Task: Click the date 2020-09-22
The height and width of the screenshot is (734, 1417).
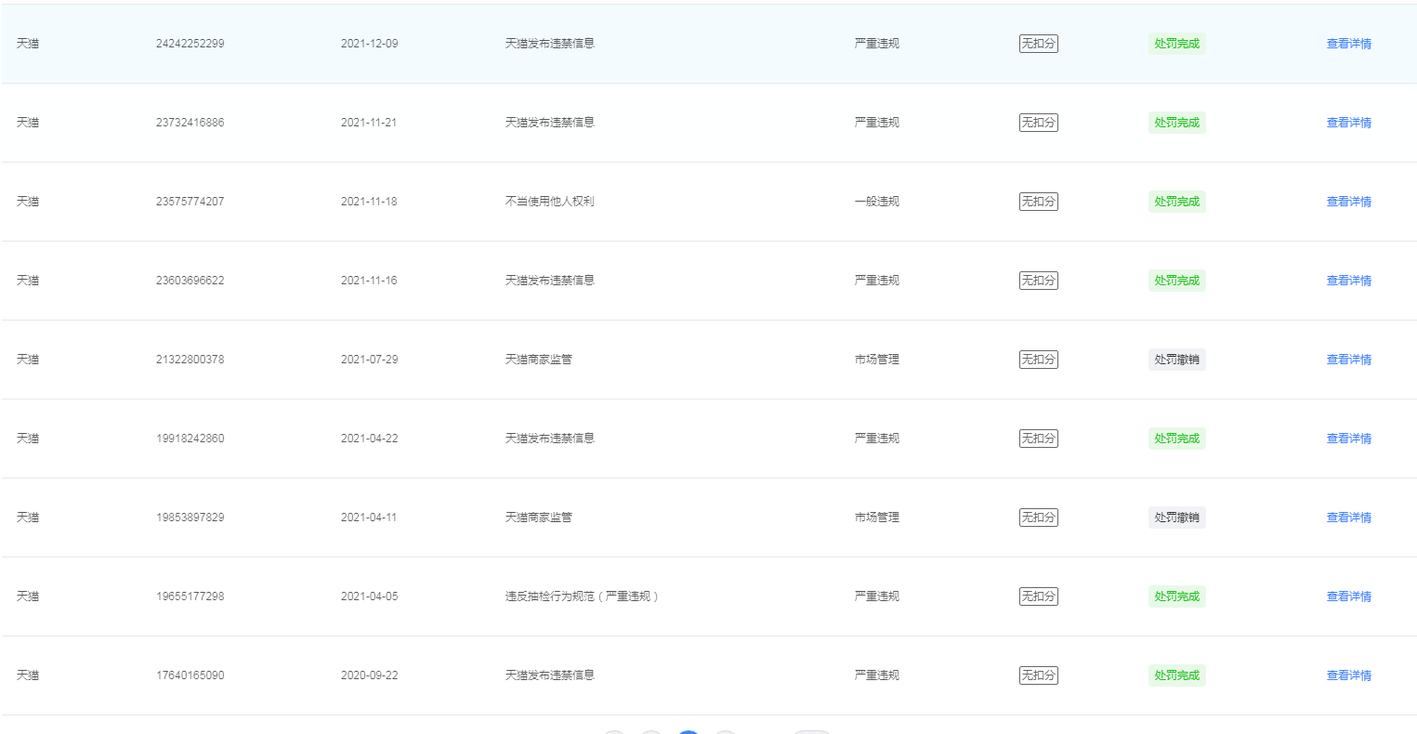Action: [369, 675]
